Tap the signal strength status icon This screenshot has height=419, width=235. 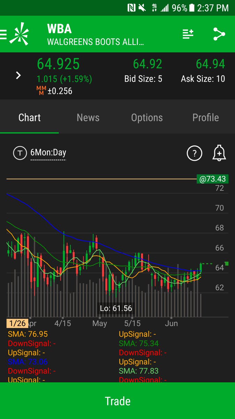165,8
